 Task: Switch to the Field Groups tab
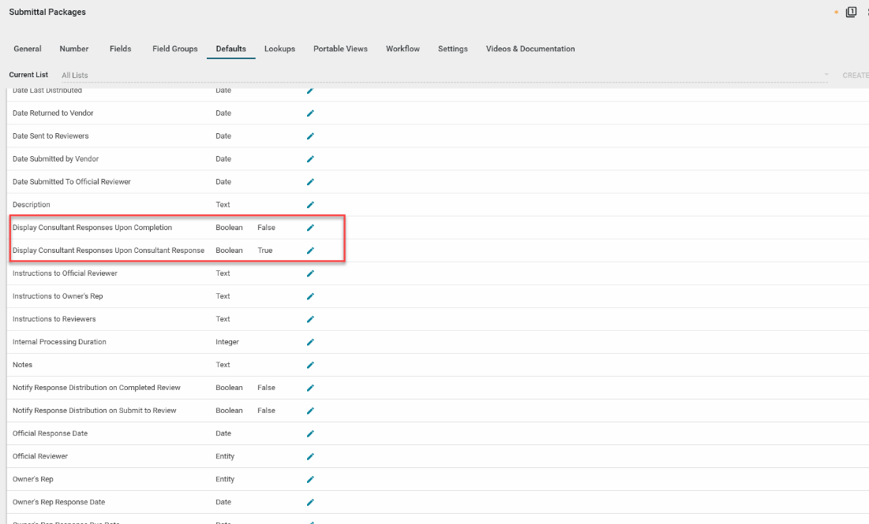point(174,49)
